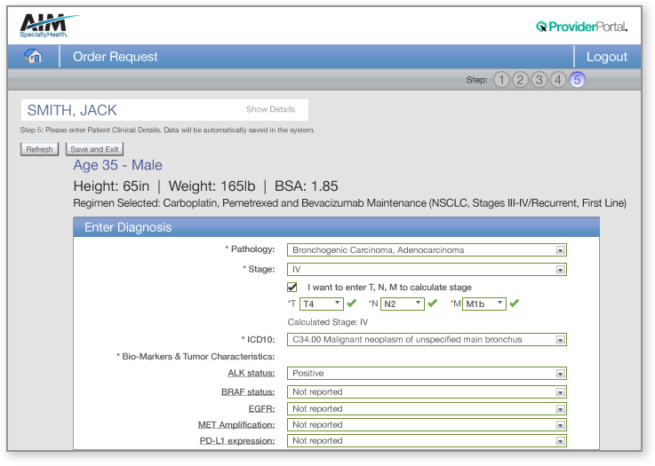655x466 pixels.
Task: Expand the ICD10 code dropdown
Action: coord(427,339)
